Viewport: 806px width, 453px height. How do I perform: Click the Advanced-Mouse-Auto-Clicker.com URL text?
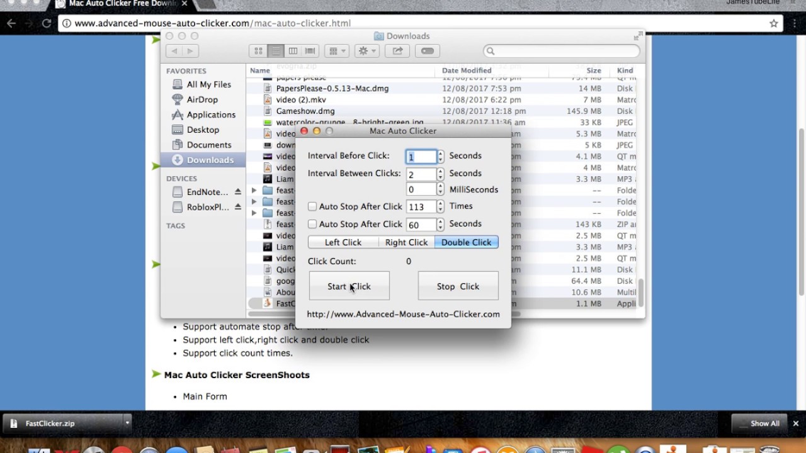[x=403, y=314]
